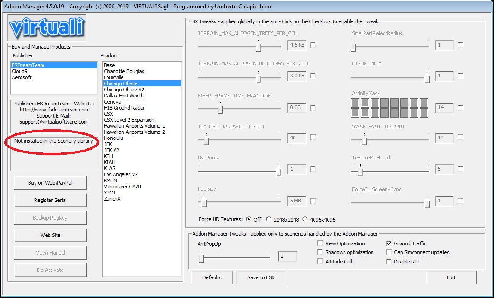The image size is (494, 298).
Task: Select Los Angeles V2 in Product list
Action: [121, 174]
